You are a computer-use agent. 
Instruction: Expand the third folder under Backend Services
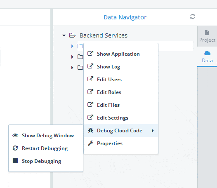point(72,68)
